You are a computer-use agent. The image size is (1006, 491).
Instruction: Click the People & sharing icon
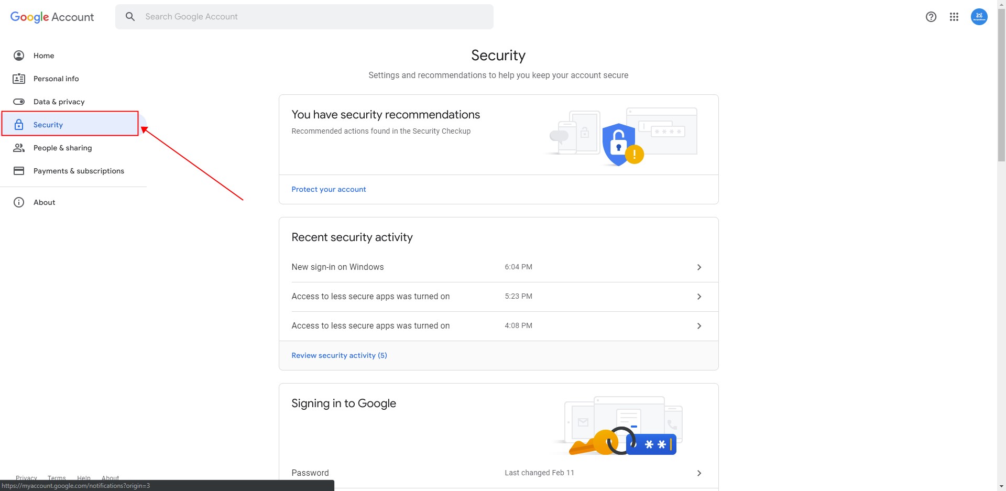click(x=19, y=148)
